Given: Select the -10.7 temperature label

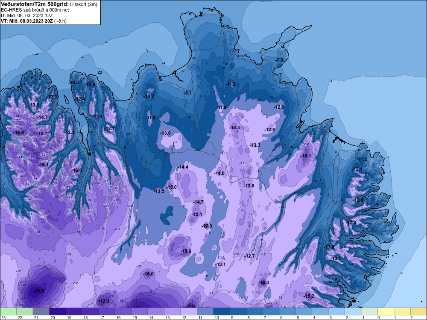Looking at the screenshot, I should [x=149, y=96].
